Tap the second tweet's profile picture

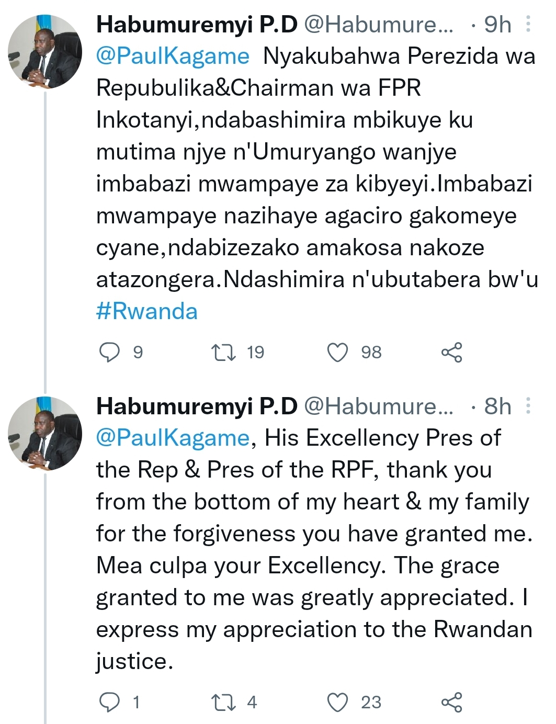coord(45,433)
